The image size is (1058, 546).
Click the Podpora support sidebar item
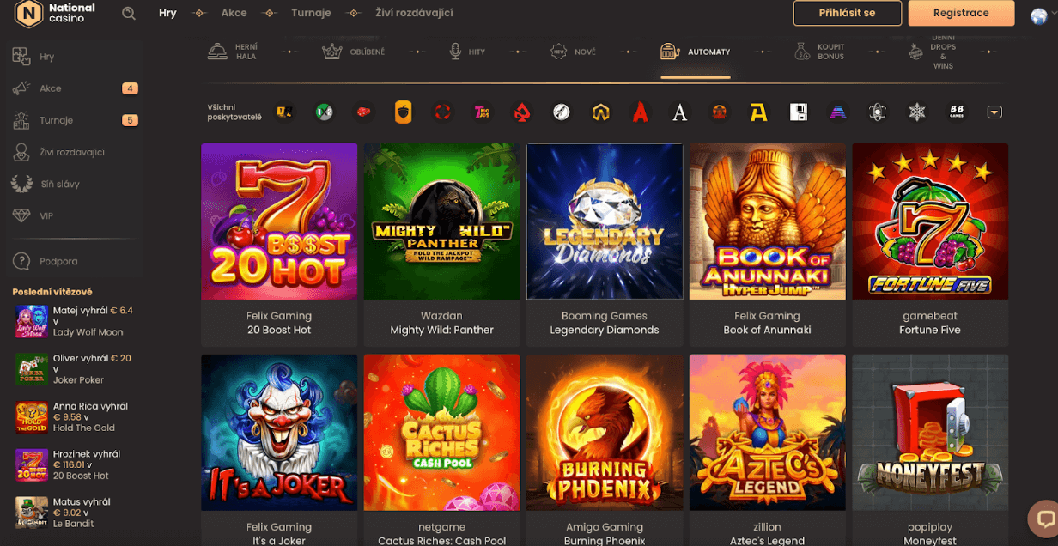click(x=58, y=261)
